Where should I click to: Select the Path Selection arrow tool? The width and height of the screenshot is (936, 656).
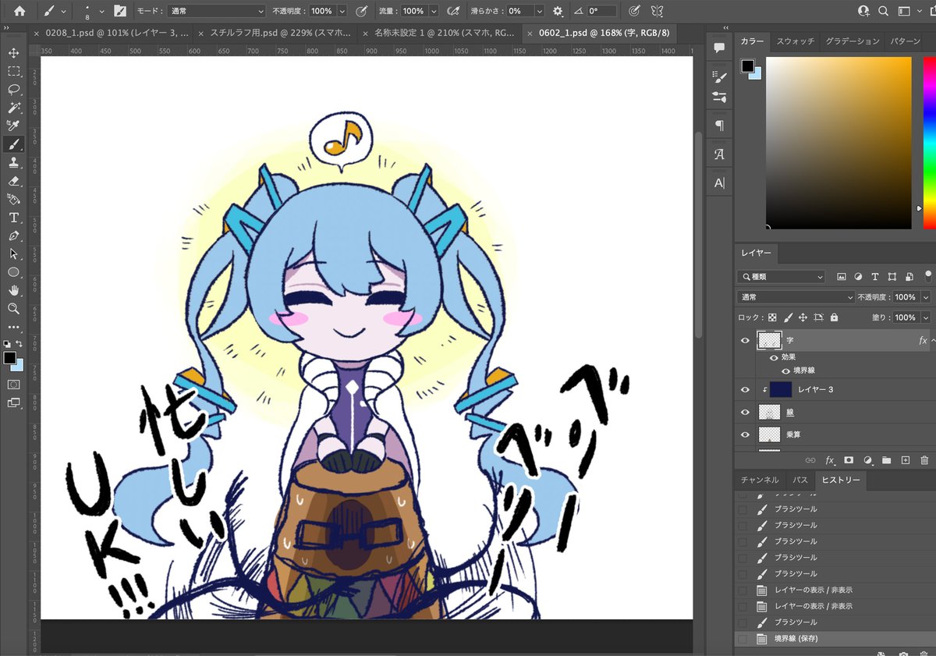pos(13,254)
